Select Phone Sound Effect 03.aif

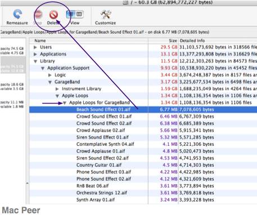coord(143,172)
